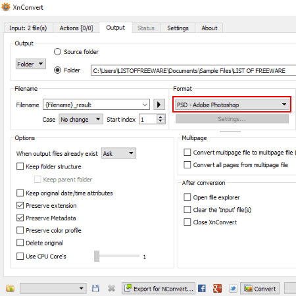
Task: Switch to the Input: 2 file(s) tab
Action: click(x=28, y=28)
